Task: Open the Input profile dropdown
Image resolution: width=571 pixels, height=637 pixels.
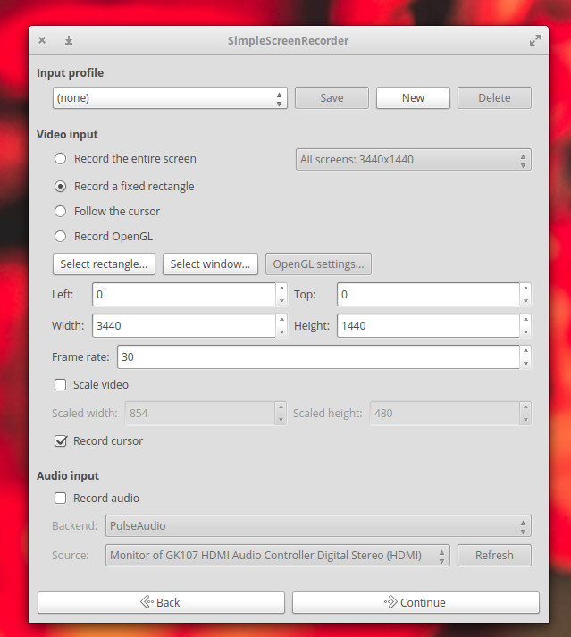Action: point(169,98)
